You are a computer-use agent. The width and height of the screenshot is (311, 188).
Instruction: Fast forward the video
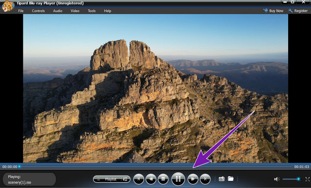tap(193, 179)
